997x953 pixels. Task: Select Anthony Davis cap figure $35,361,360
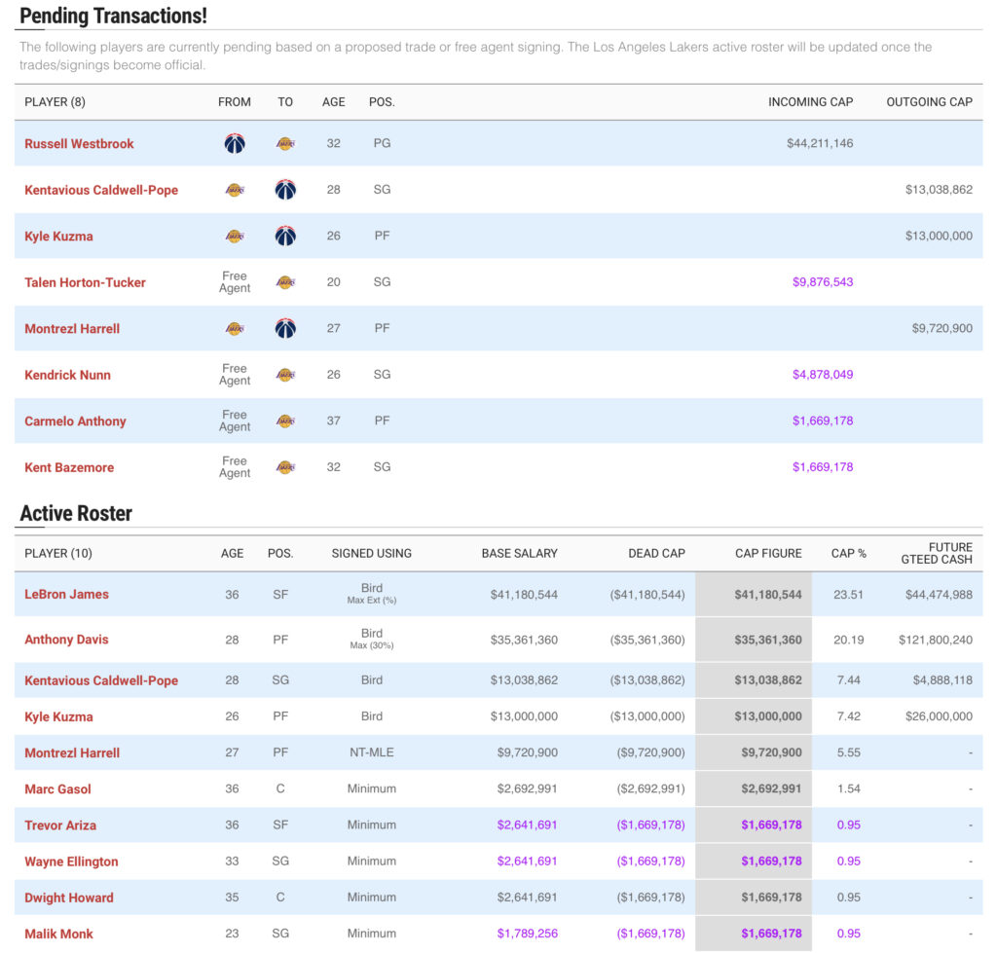768,640
